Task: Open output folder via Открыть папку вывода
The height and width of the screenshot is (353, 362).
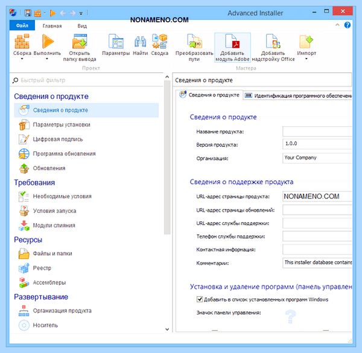Action: 80,42
